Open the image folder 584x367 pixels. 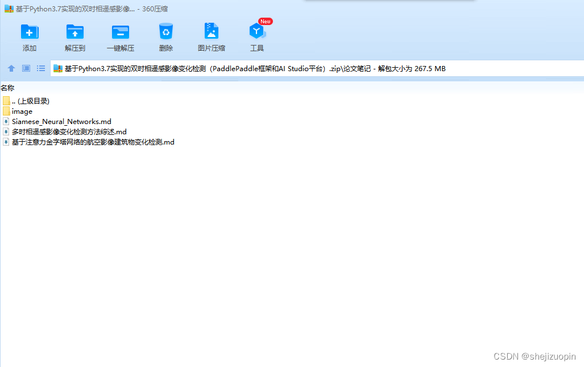[22, 111]
